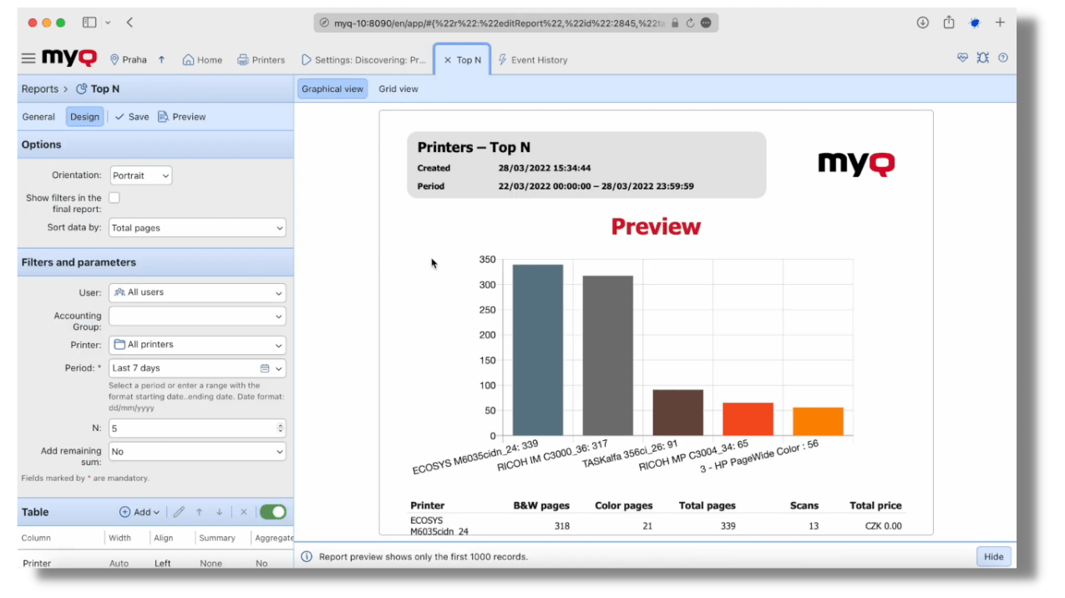Image resolution: width=1065 pixels, height=598 pixels.
Task: Click the Summary column header
Action: 217,538
